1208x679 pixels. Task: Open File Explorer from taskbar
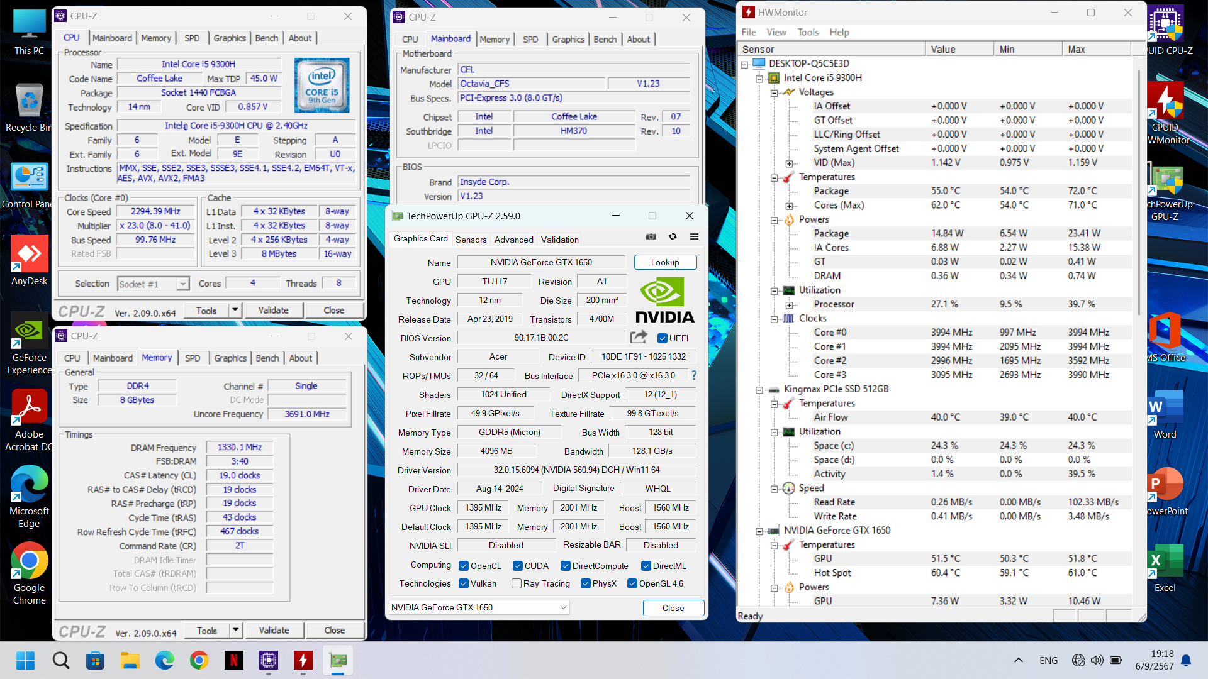point(130,660)
